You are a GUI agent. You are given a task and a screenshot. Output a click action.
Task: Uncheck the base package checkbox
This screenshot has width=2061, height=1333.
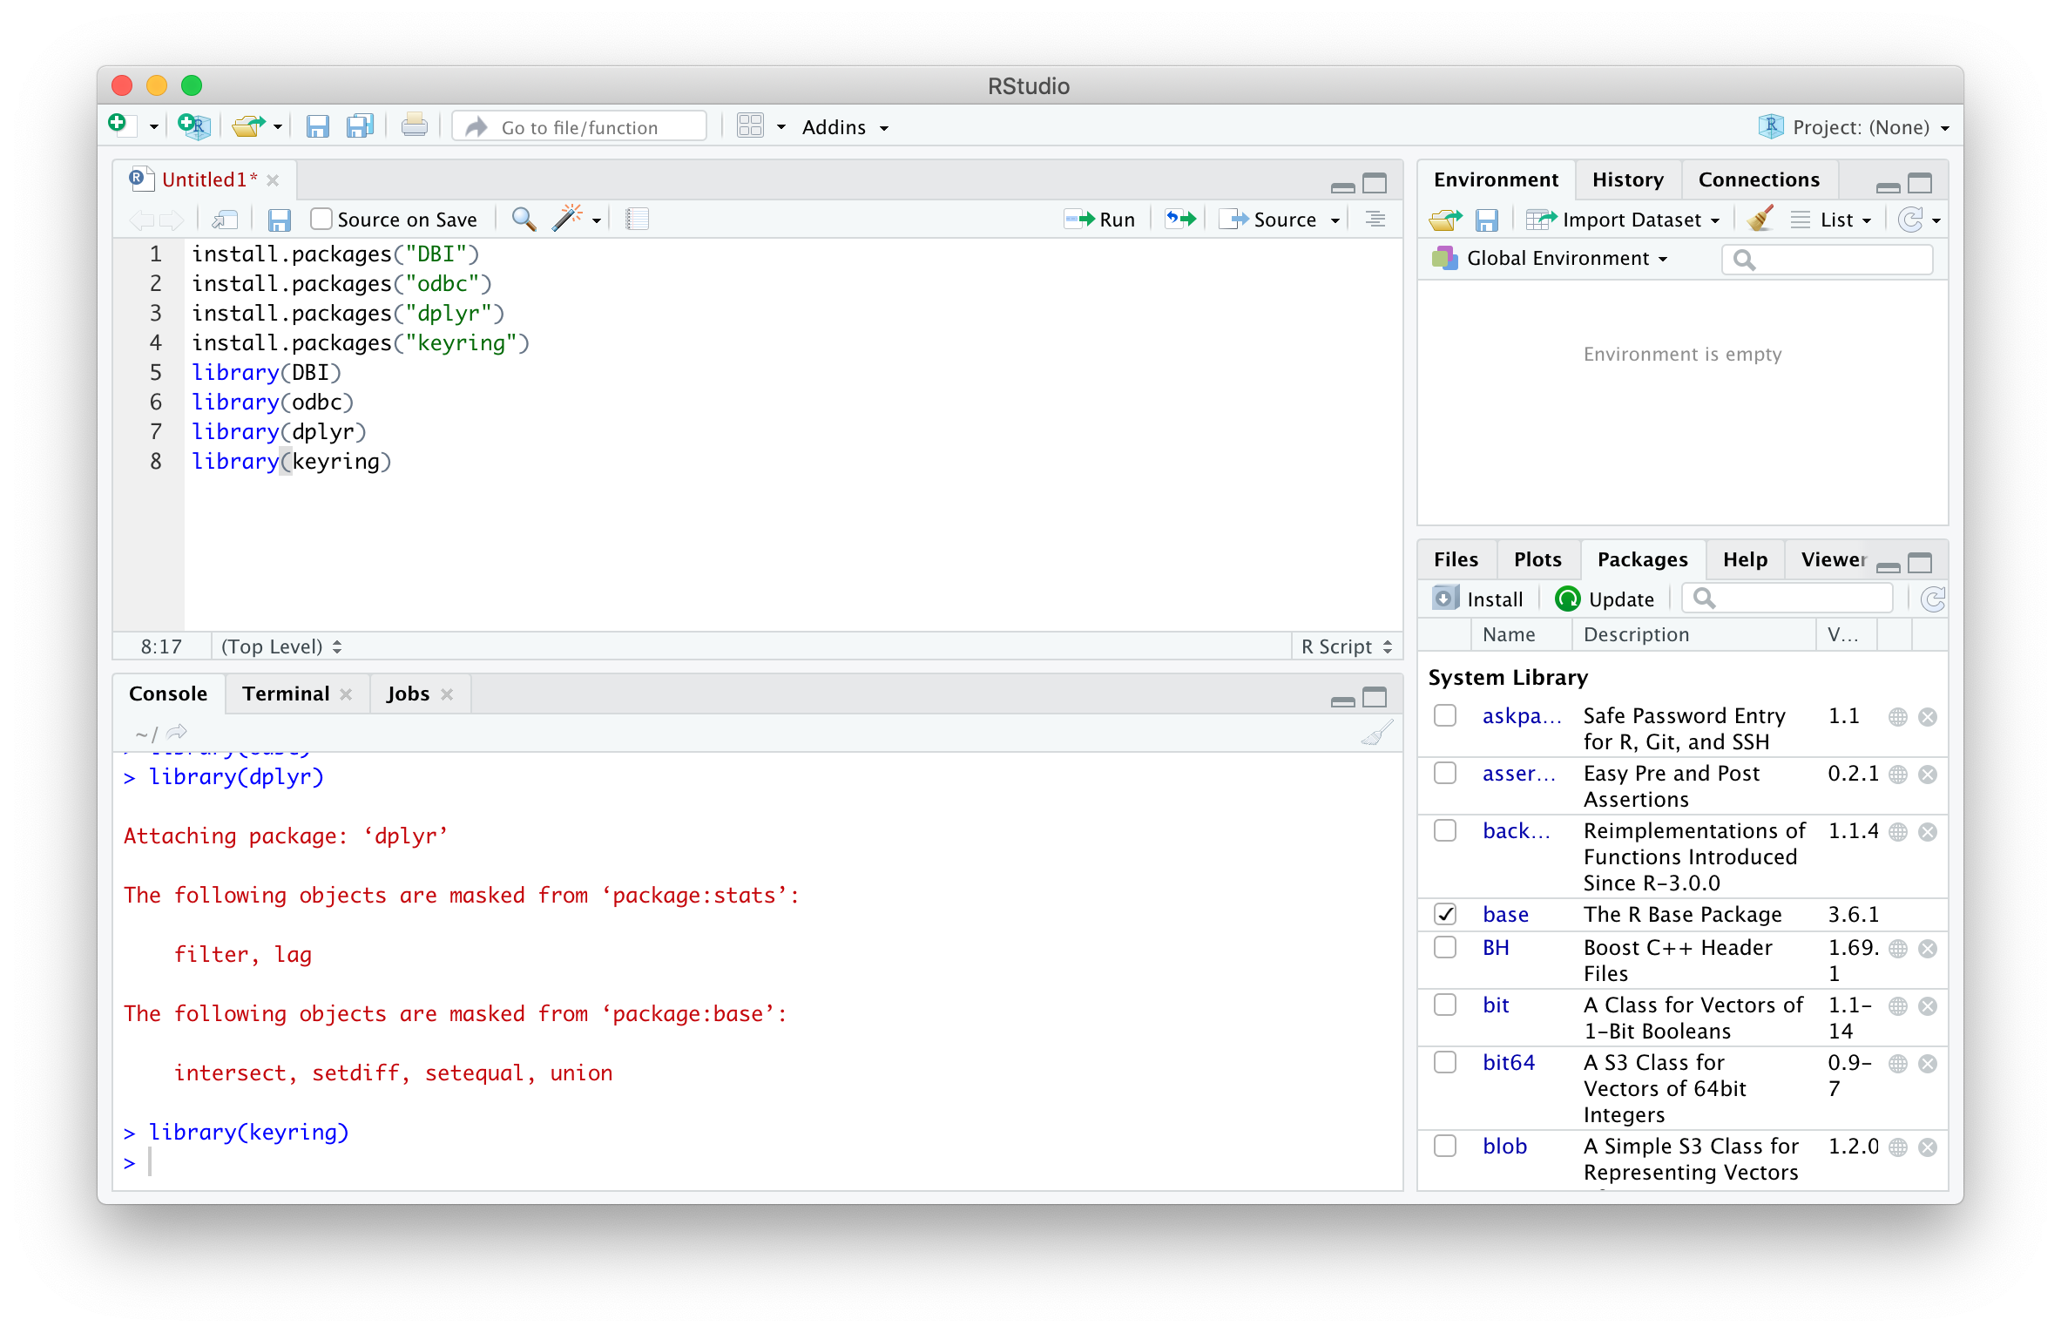tap(1445, 914)
